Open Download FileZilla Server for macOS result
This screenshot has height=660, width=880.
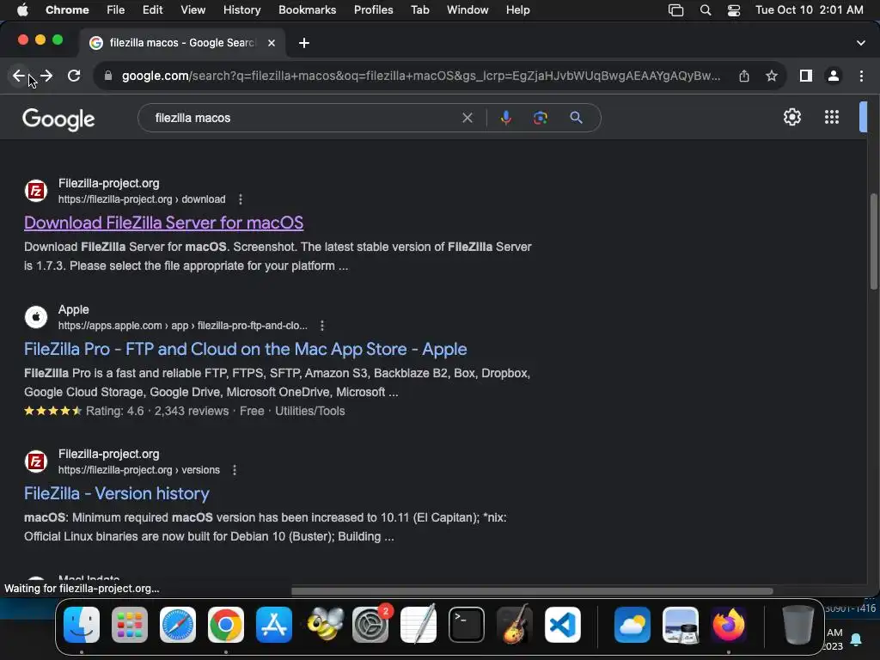point(164,223)
